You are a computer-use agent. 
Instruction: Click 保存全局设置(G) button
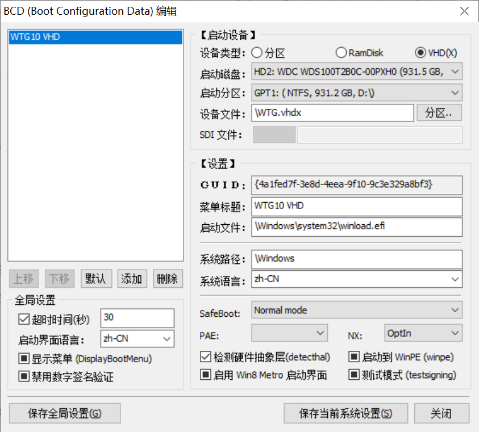[65, 413]
